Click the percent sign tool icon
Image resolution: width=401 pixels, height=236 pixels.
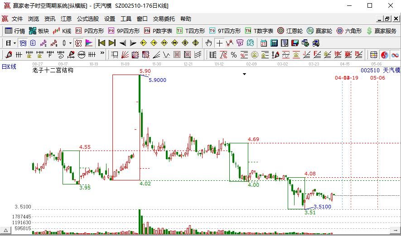(233, 55)
